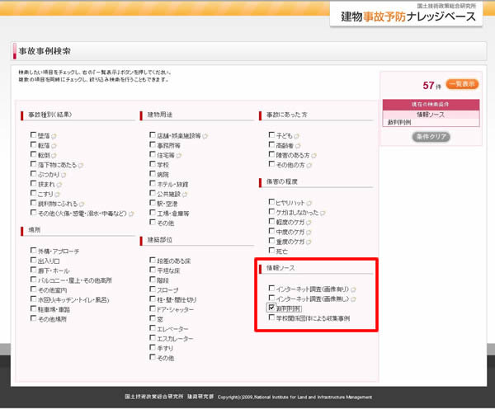This screenshot has width=495, height=409.
Task: Open info bubble icon beside インターネット調査(画像無し)
Action: click(353, 299)
